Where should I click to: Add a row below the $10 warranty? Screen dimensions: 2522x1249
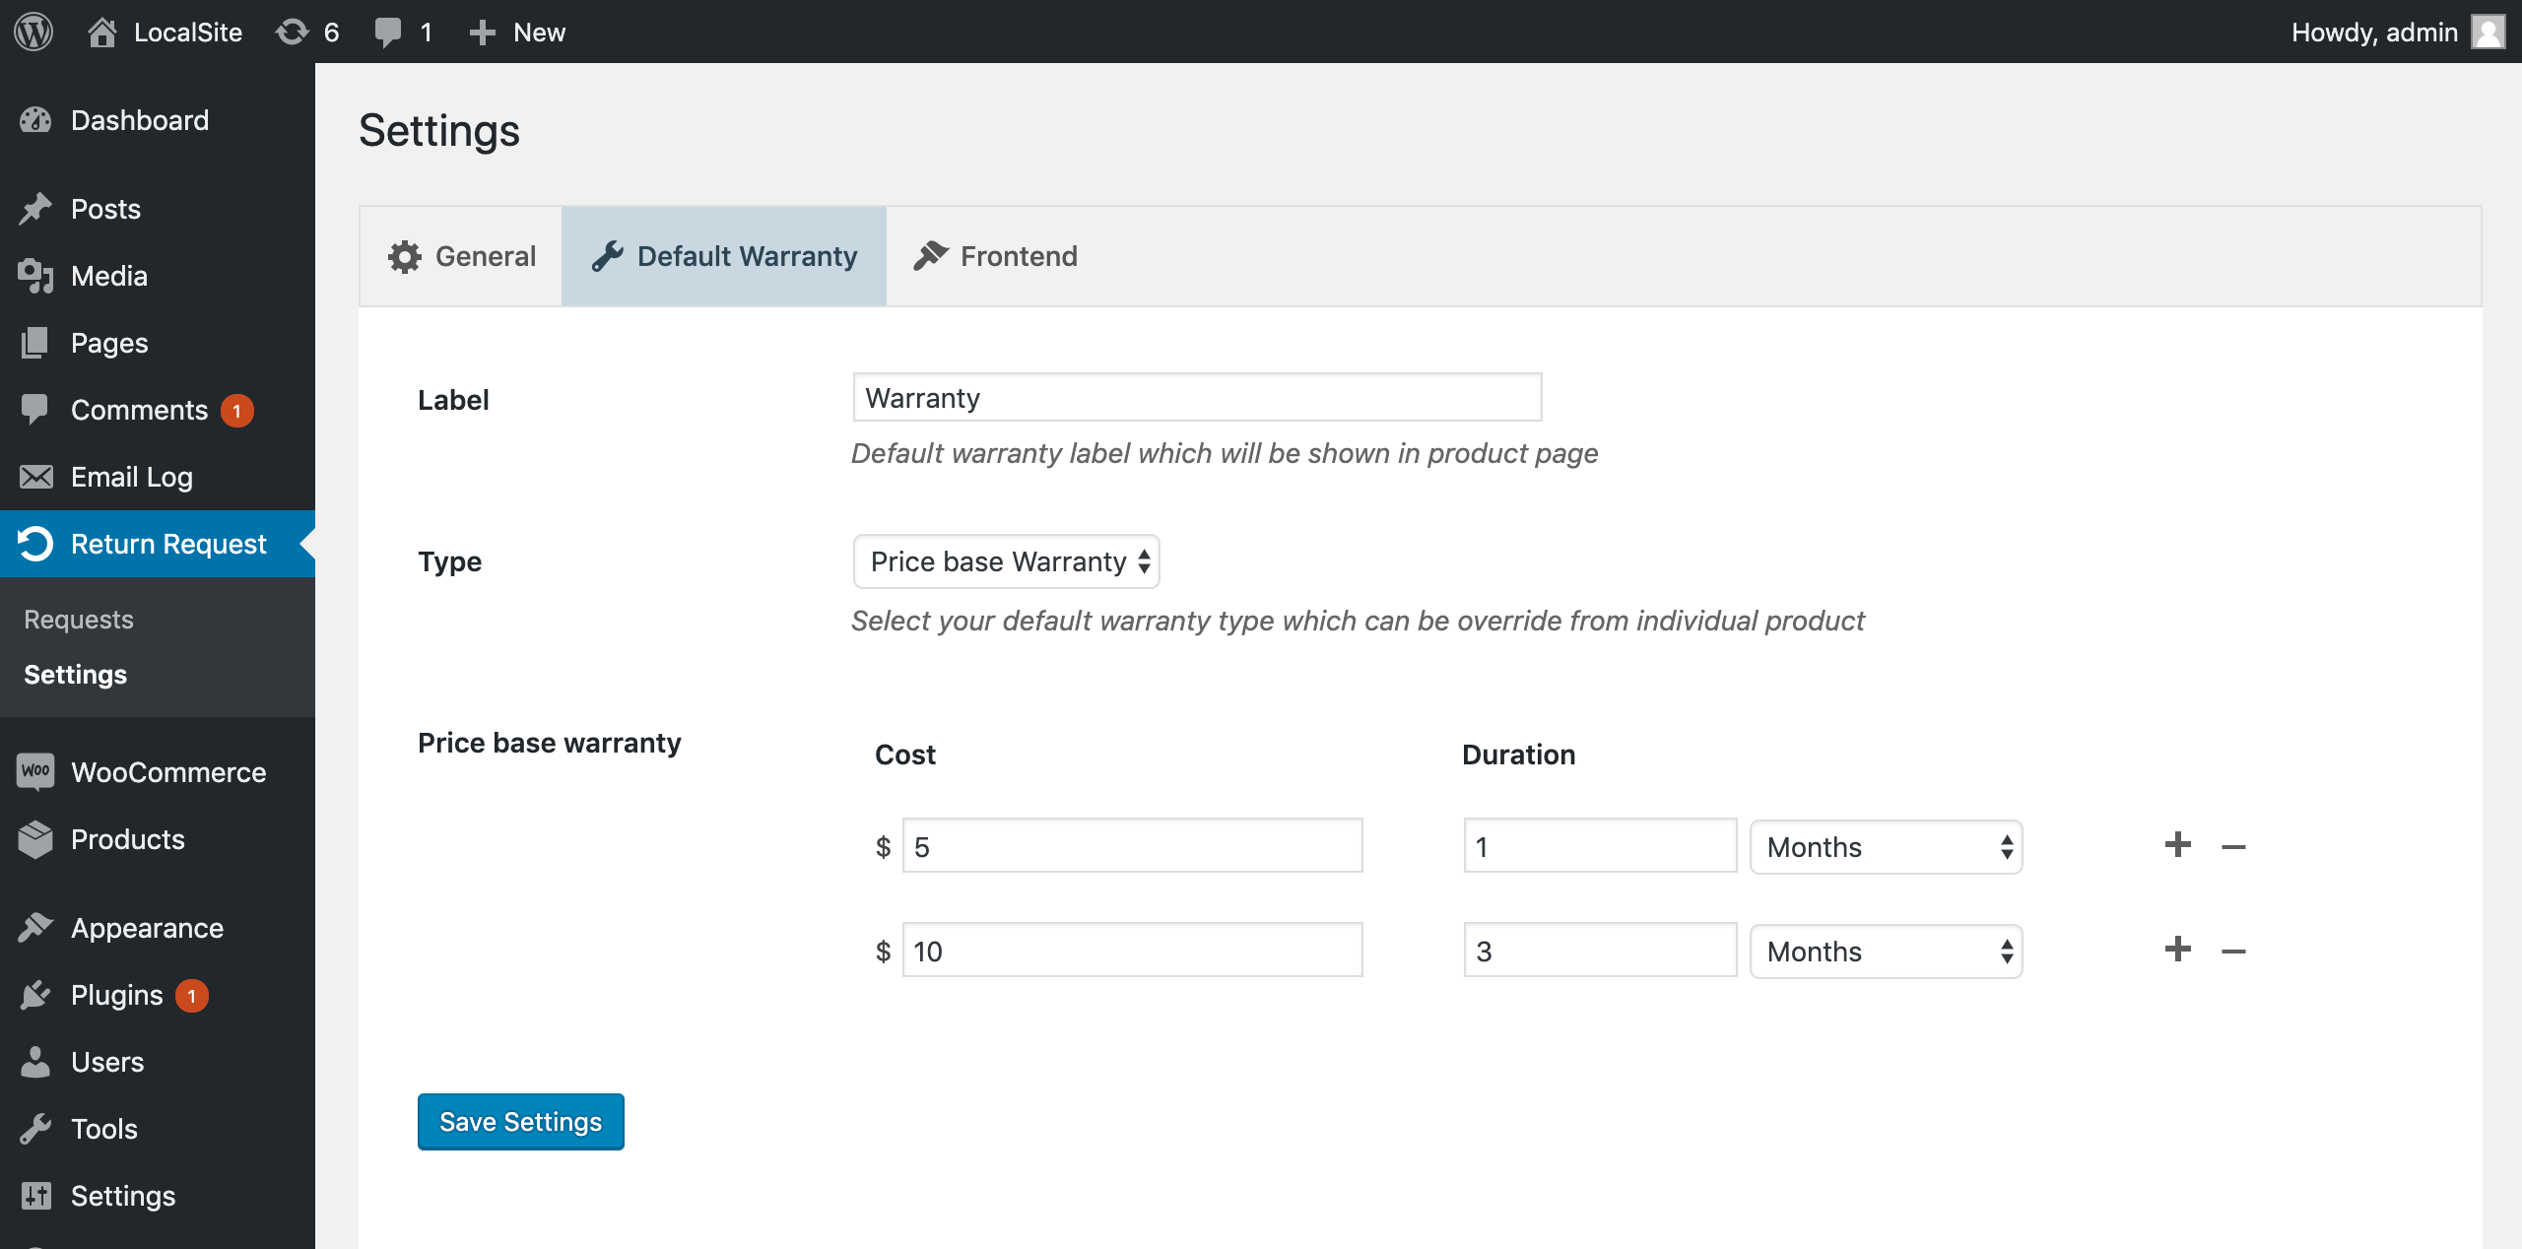pos(2177,950)
